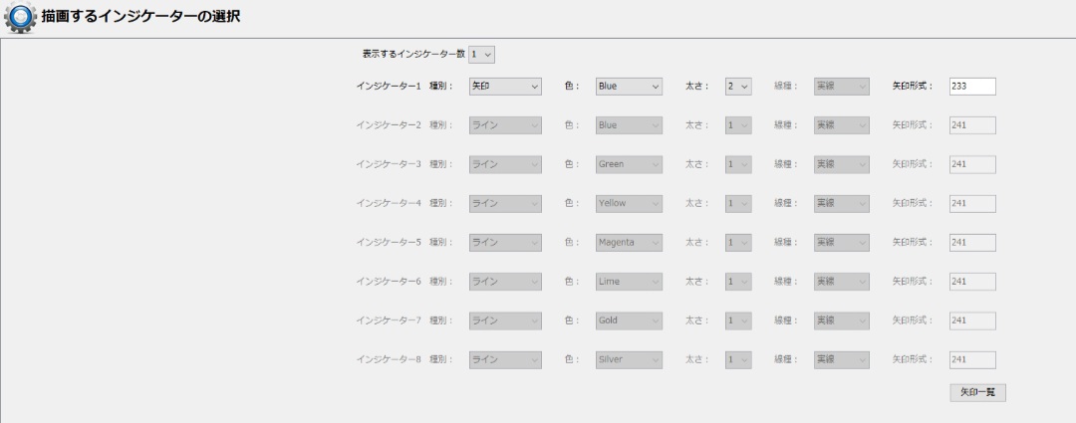The height and width of the screenshot is (423, 1076).
Task: Open the インジケーター2 color dropdown showing Blue
Action: (x=629, y=125)
